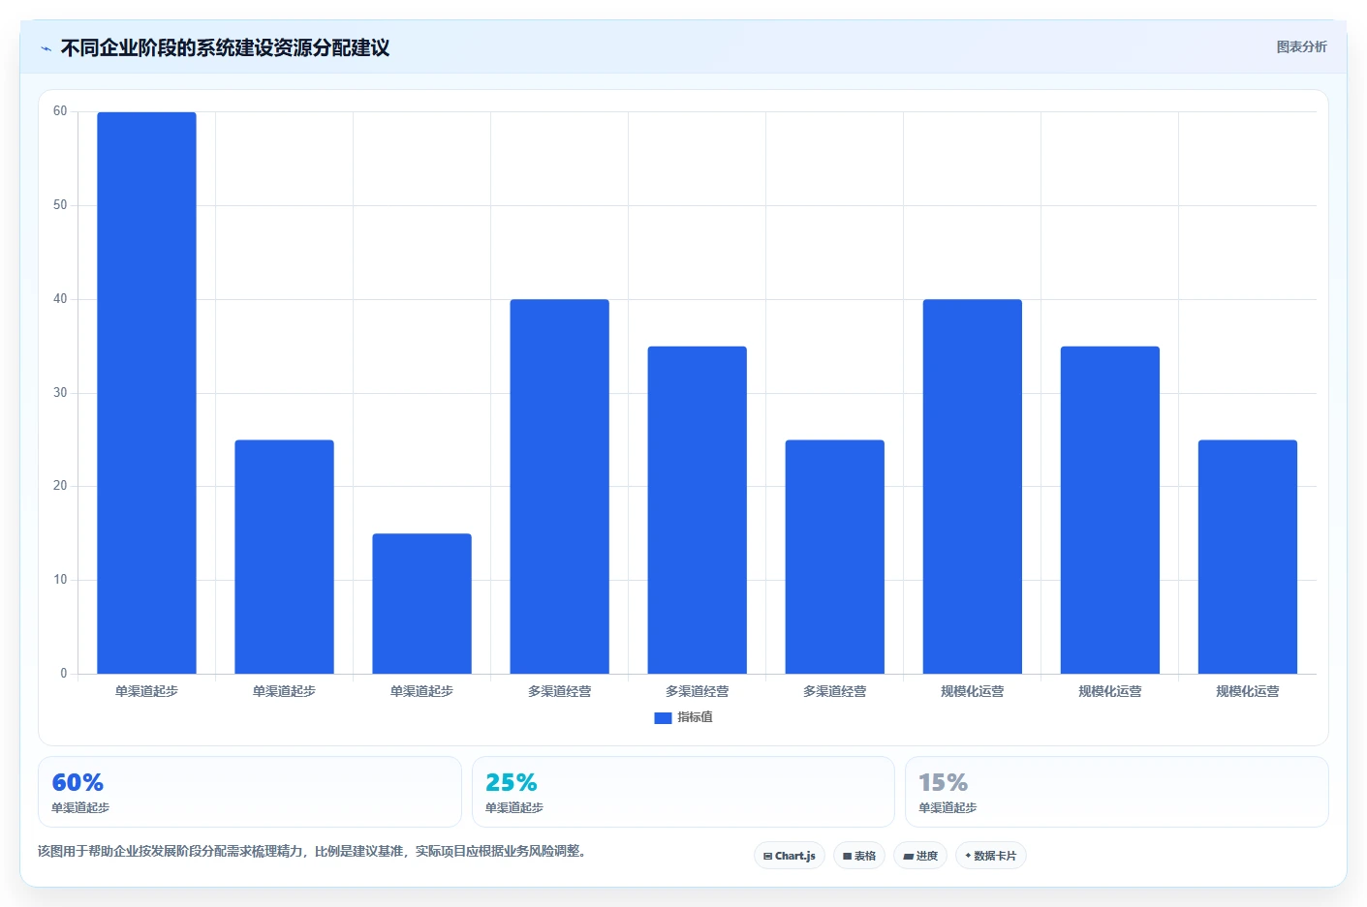
Task: Click the 数据卡片 tag
Action: coord(991,856)
